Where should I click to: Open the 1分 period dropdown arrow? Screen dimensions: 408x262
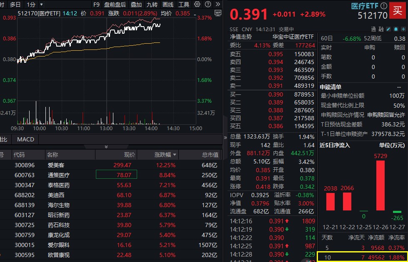point(41,5)
